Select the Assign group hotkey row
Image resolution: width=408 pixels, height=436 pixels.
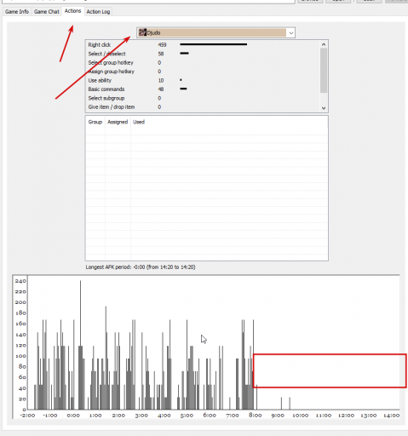tap(203, 72)
